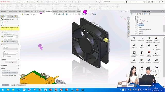Expand the Parameters section
This screenshot has width=165, height=92.
coord(19,65)
